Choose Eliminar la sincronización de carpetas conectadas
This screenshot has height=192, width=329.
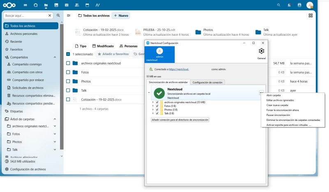coord(293,120)
